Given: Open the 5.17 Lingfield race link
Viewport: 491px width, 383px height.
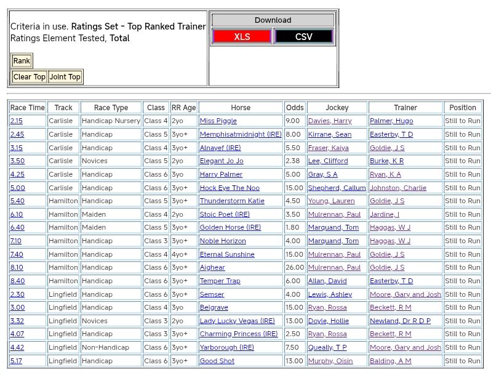Looking at the screenshot, I should [16, 361].
